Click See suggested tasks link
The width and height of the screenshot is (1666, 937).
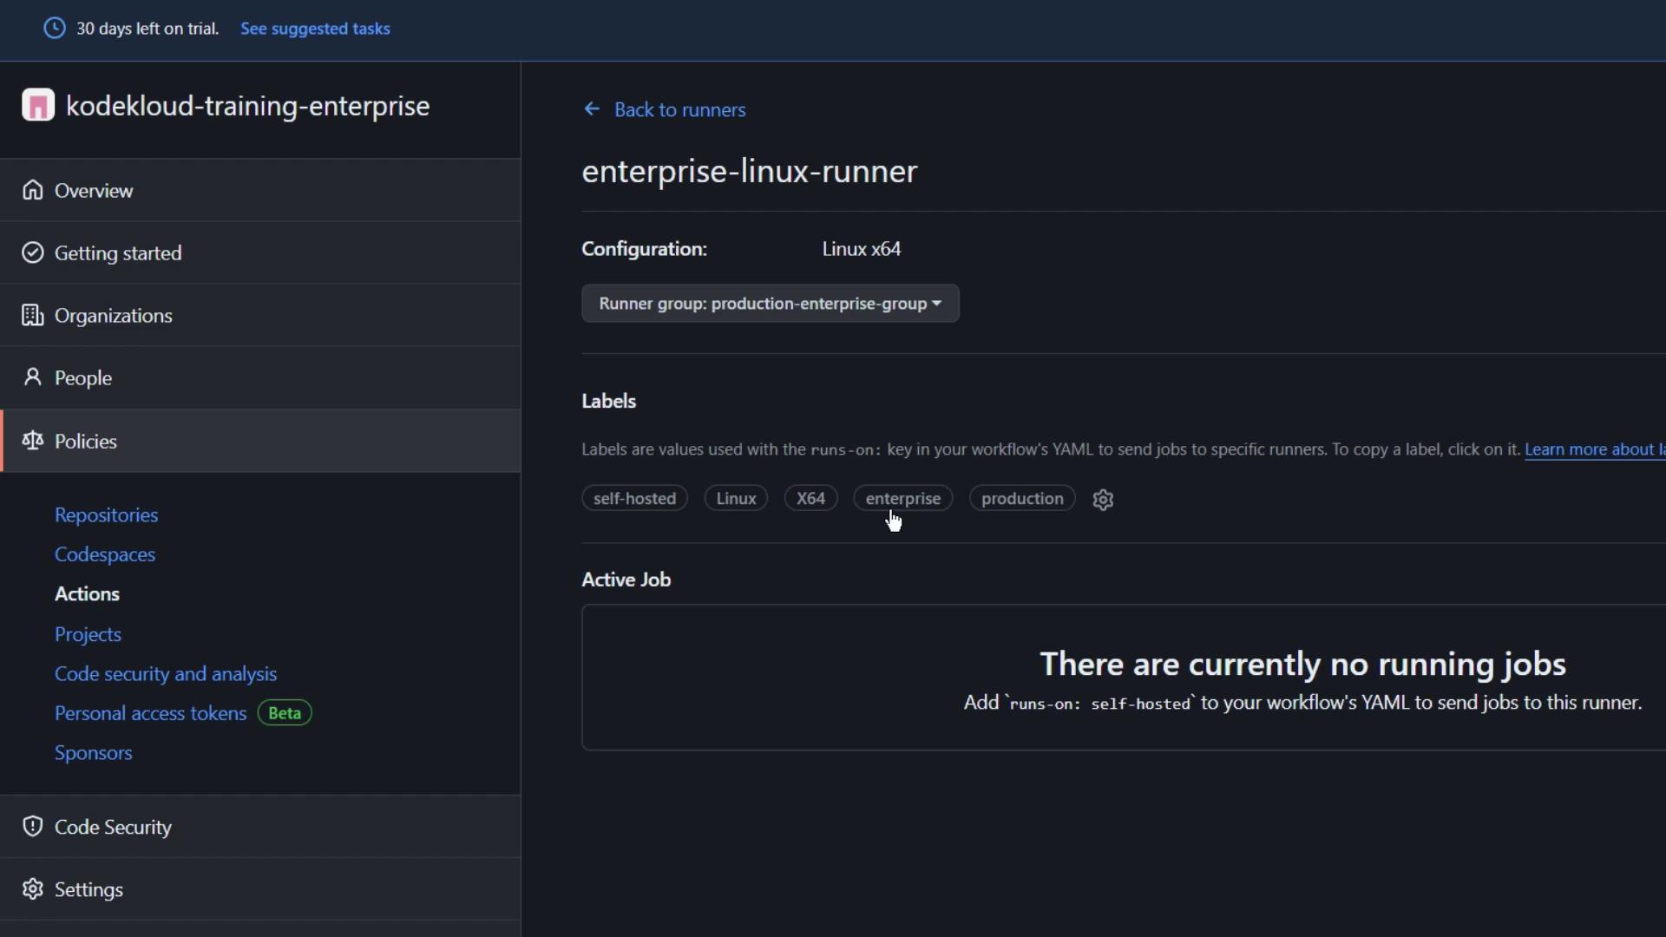pyautogui.click(x=315, y=29)
